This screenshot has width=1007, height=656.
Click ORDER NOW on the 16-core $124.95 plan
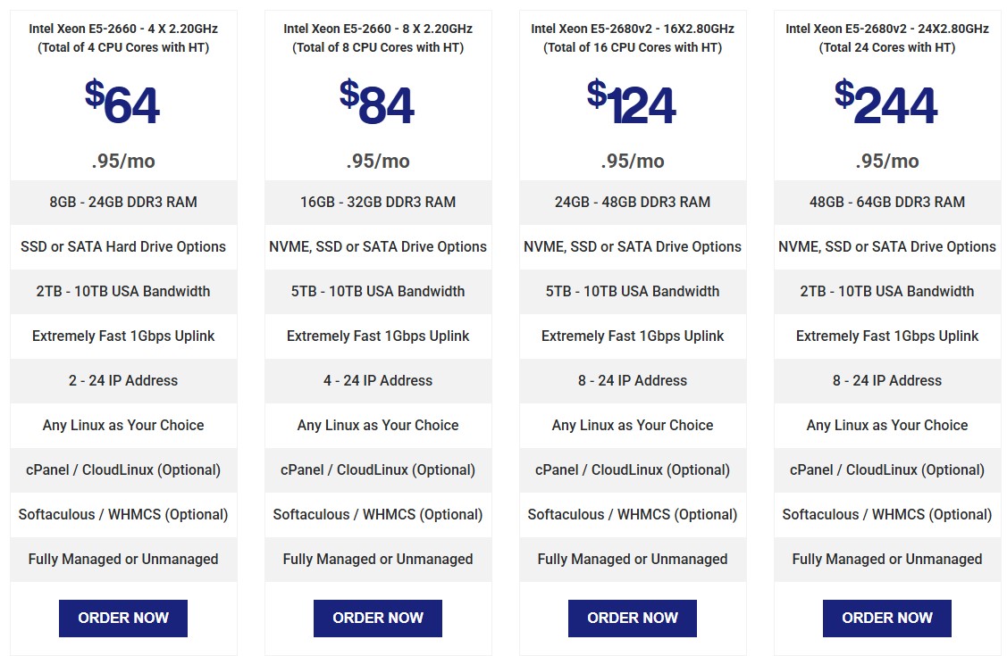(632, 618)
